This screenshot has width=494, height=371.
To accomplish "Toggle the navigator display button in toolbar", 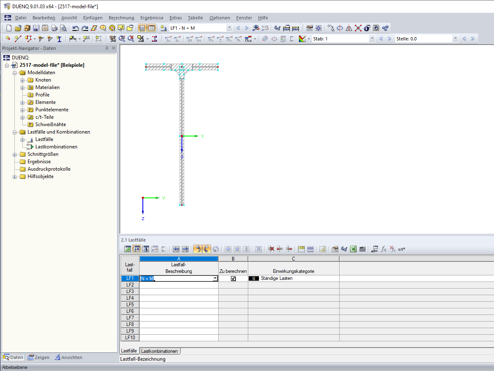I will pyautogui.click(x=142, y=28).
